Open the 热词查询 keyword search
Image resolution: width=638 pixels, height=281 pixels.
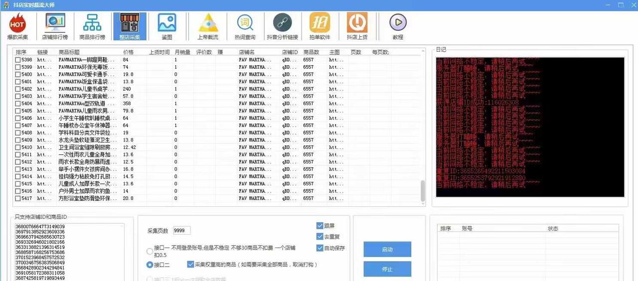pyautogui.click(x=245, y=26)
